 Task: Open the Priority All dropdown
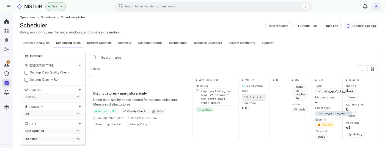click(x=53, y=114)
